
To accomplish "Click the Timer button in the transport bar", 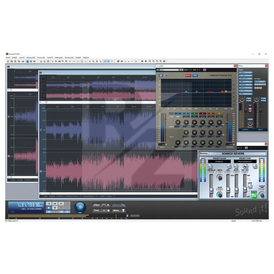I will [x=97, y=210].
